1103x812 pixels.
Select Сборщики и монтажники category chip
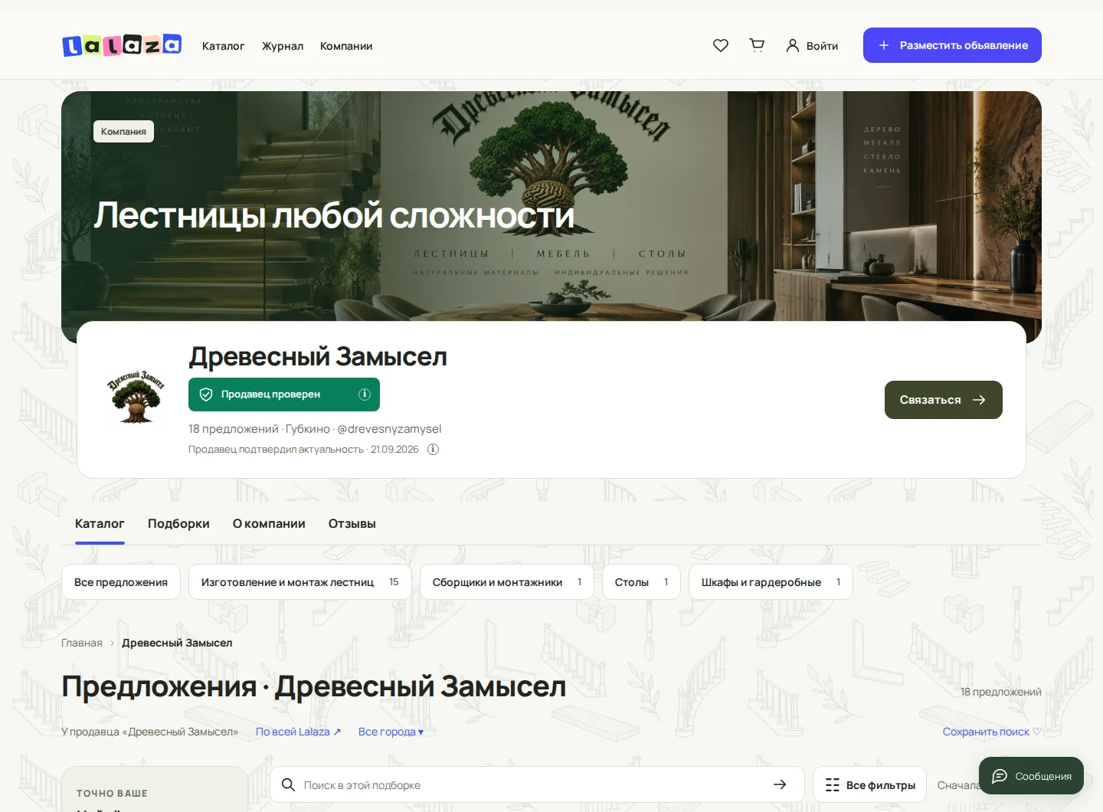point(507,582)
